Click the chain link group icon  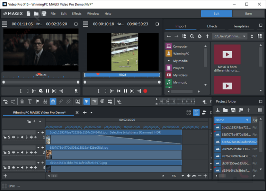pos(61,102)
